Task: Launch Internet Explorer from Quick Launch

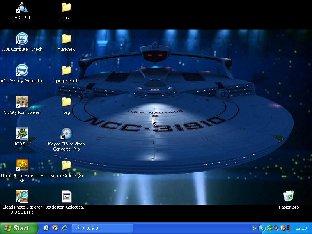Action: click(64, 228)
